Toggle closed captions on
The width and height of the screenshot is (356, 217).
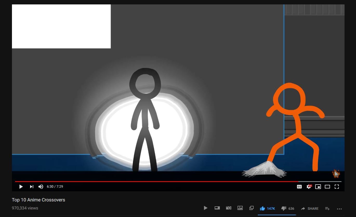[x=299, y=187]
